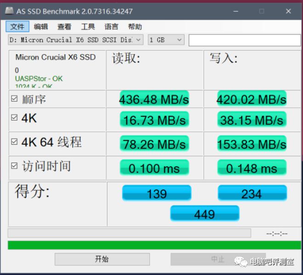This screenshot has height=275, width=303.
Task: Click the 写入: column header
Action: (224, 58)
